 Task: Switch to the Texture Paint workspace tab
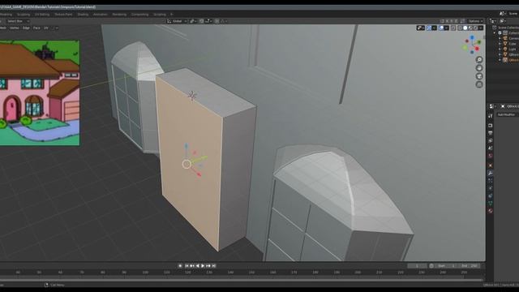coord(63,15)
